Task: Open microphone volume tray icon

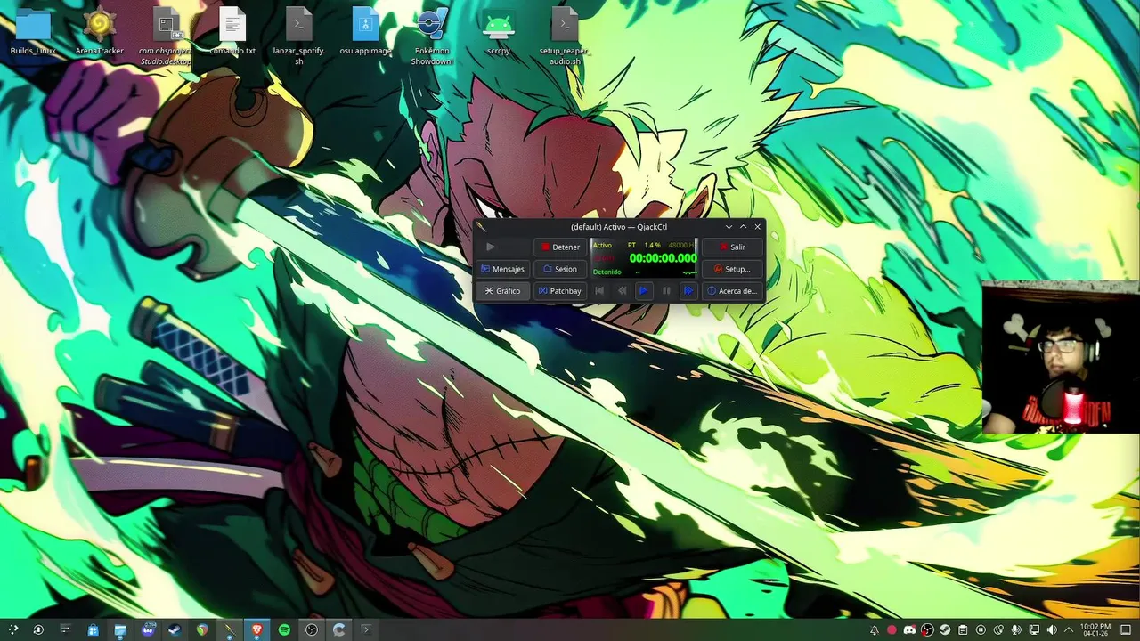Action: (1016, 630)
